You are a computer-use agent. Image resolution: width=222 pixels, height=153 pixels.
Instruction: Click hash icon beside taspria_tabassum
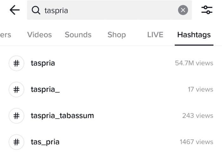point(16,116)
